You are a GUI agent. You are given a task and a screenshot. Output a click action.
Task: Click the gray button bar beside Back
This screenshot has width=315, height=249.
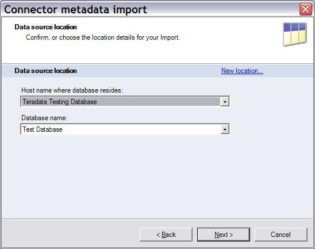click(x=70, y=233)
